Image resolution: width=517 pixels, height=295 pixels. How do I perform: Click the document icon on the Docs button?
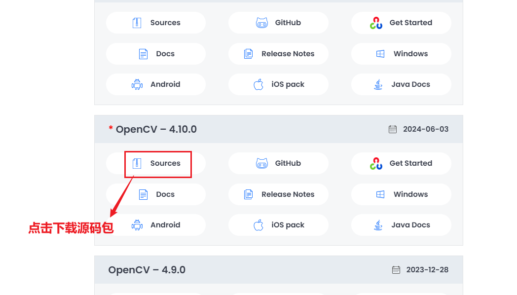coord(144,194)
